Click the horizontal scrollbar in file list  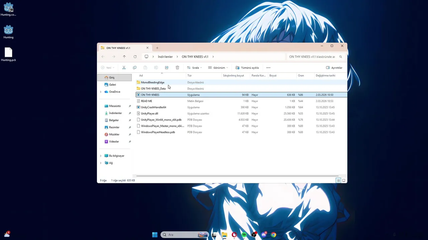coord(237,176)
